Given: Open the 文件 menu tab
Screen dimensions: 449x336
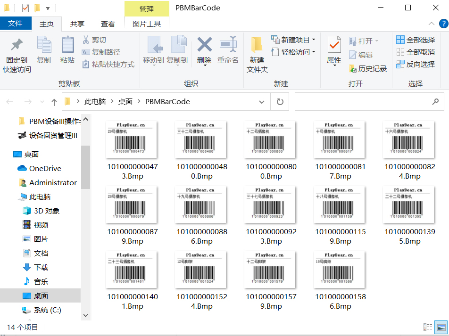Looking at the screenshot, I should (x=16, y=24).
